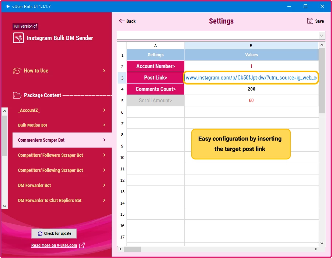Viewport: 332px width, 258px height.
Task: Click the external link icon beside v-user.com
Action: pyautogui.click(x=82, y=245)
